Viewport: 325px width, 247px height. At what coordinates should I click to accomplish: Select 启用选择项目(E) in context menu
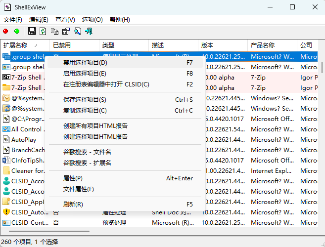click(85, 74)
